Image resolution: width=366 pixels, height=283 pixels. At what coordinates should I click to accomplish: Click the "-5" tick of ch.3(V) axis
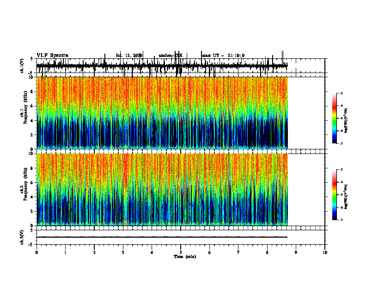(31, 245)
